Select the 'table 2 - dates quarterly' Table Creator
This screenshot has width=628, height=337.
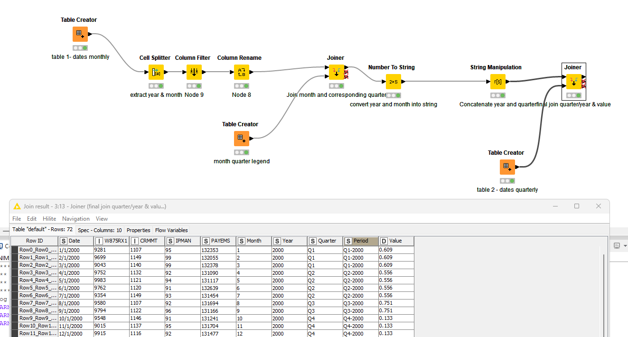(x=507, y=167)
